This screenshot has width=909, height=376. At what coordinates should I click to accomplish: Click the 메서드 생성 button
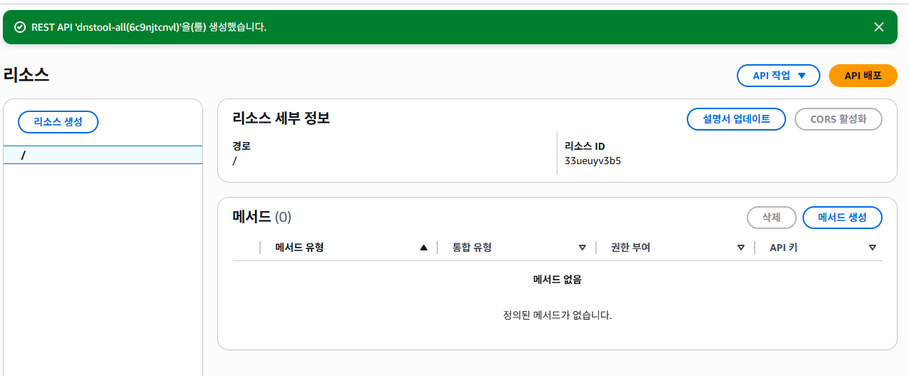pos(843,218)
